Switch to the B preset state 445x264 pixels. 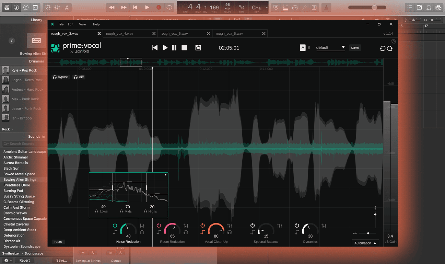tap(309, 48)
